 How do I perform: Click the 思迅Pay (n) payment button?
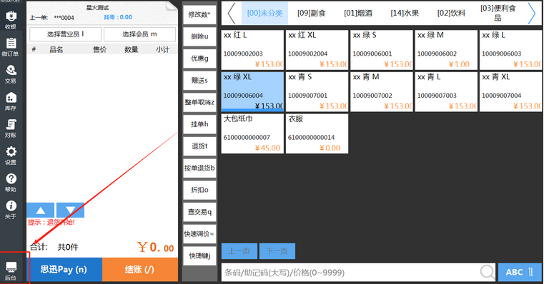point(64,269)
